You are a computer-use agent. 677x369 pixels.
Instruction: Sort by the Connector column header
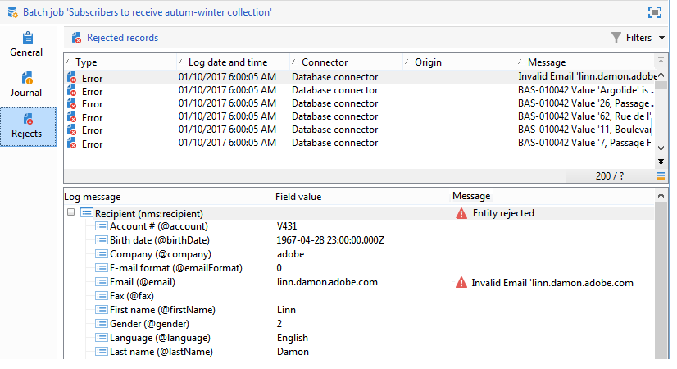pyautogui.click(x=324, y=62)
